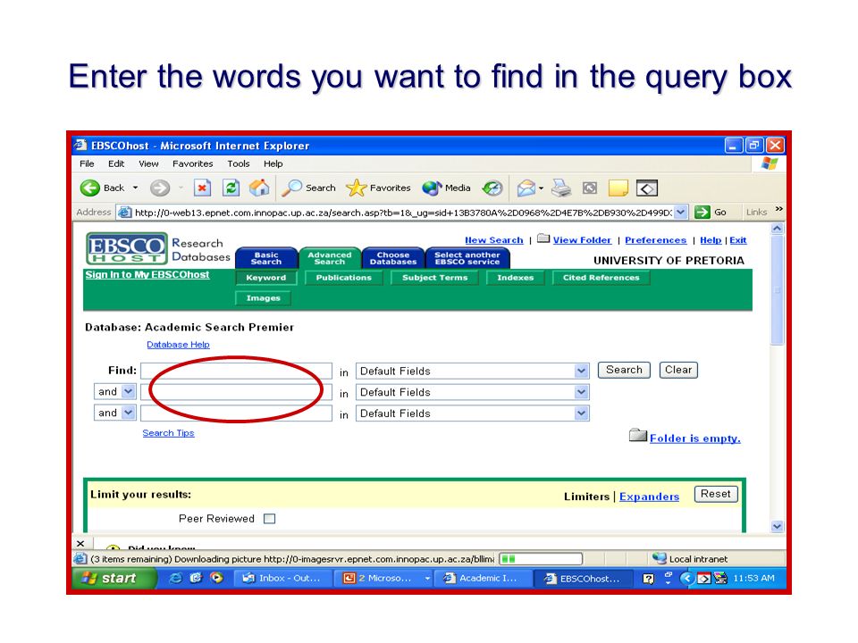Screen dimensions: 858x643
Task: Click the Print printer icon
Action: (561, 188)
